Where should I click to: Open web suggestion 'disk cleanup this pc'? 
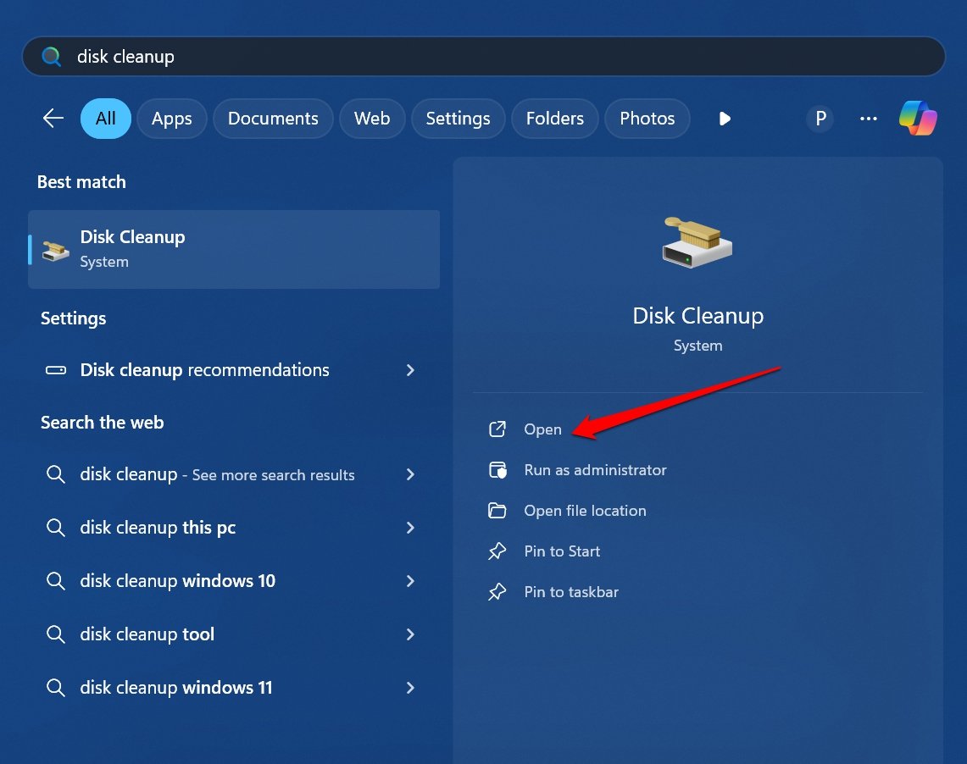(234, 528)
